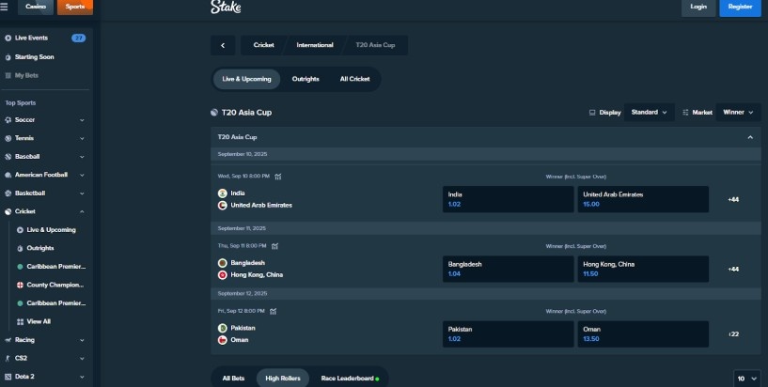Image resolution: width=768 pixels, height=387 pixels.
Task: Click the Baseball icon
Action: (x=8, y=157)
